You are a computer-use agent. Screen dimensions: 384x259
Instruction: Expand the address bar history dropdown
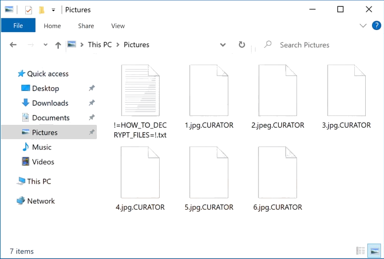[223, 45]
